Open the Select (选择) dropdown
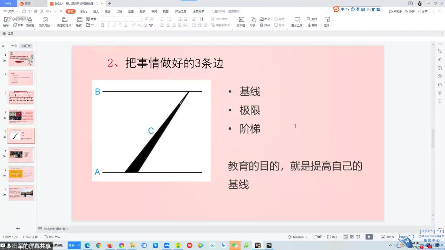 point(327,25)
